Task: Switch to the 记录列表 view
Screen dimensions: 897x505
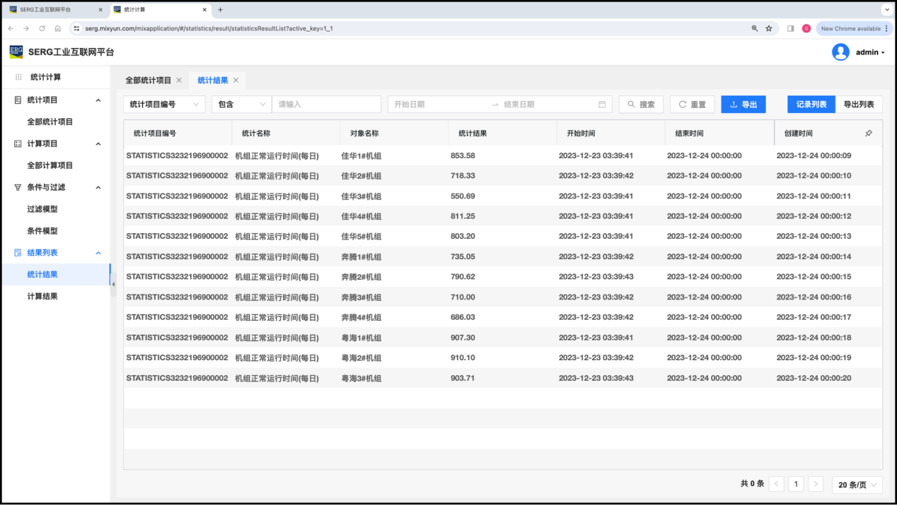Action: pyautogui.click(x=811, y=105)
